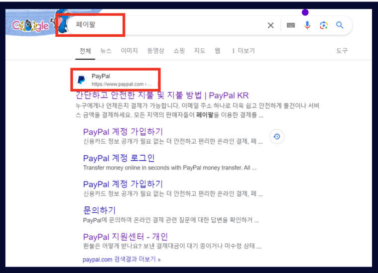Click the Google doodle logo

point(30,25)
